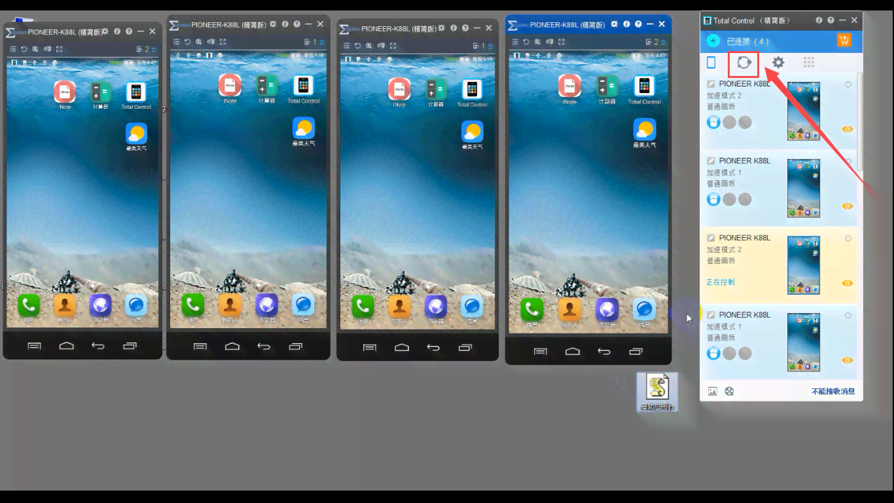Click the rotate icon in leftmost phone window toolbar
Viewport: 894px width, 503px height.
pyautogui.click(x=24, y=49)
